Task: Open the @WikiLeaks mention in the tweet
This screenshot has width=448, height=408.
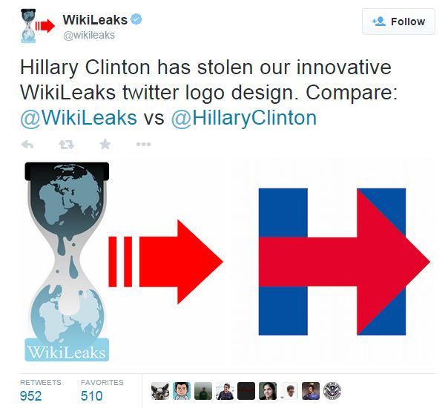Action: coord(79,118)
